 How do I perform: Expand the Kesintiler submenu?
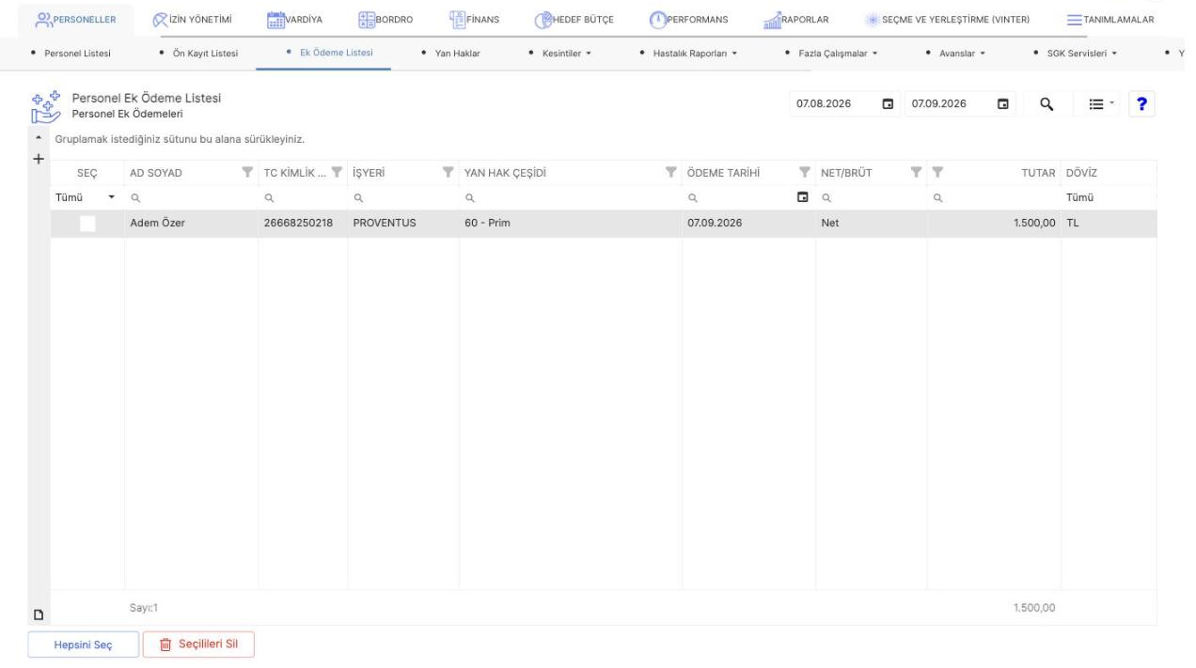(x=565, y=53)
